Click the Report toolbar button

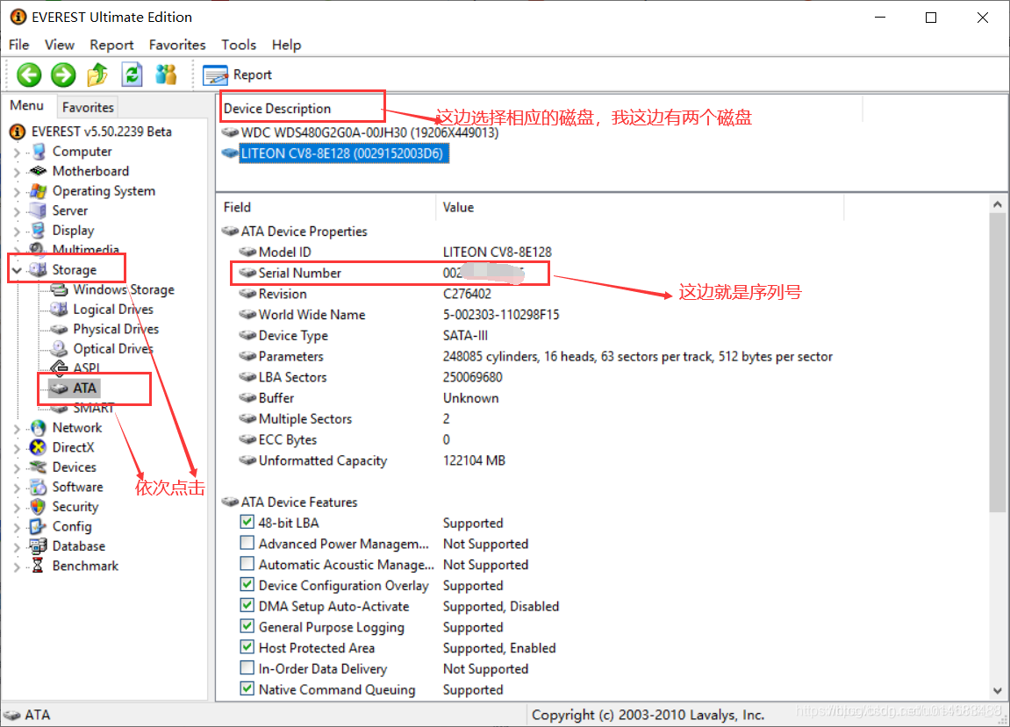(237, 75)
